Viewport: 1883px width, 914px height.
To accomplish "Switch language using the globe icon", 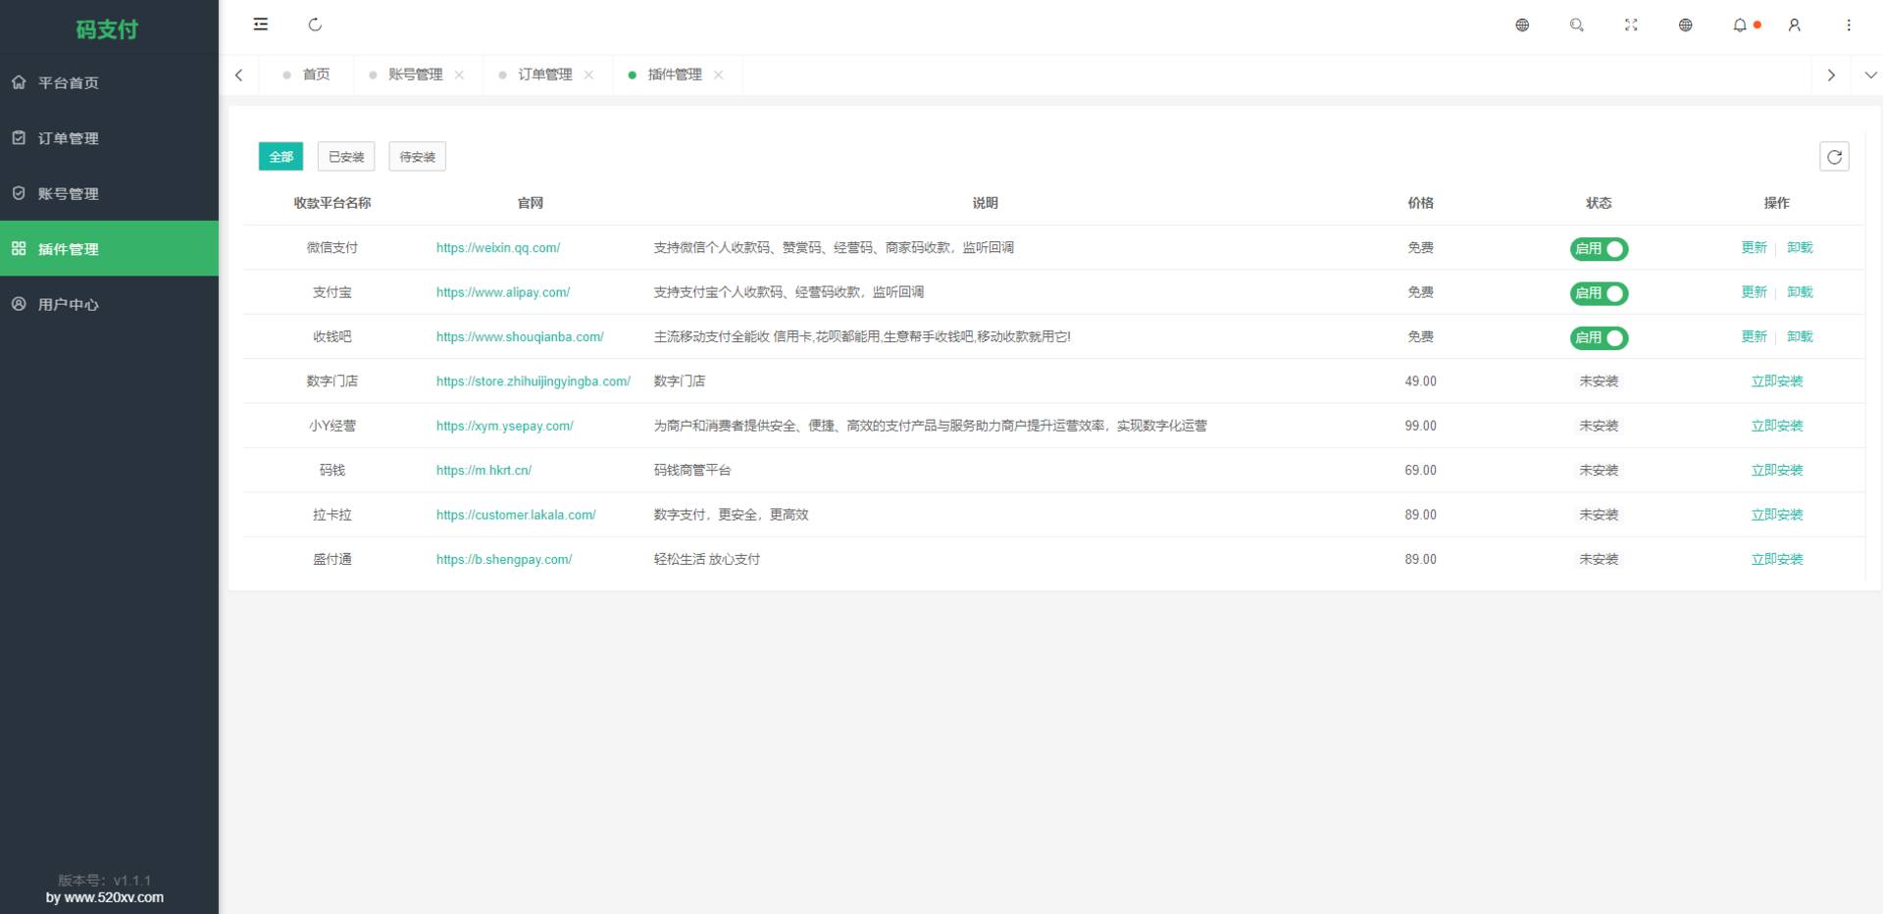I will click(1522, 25).
